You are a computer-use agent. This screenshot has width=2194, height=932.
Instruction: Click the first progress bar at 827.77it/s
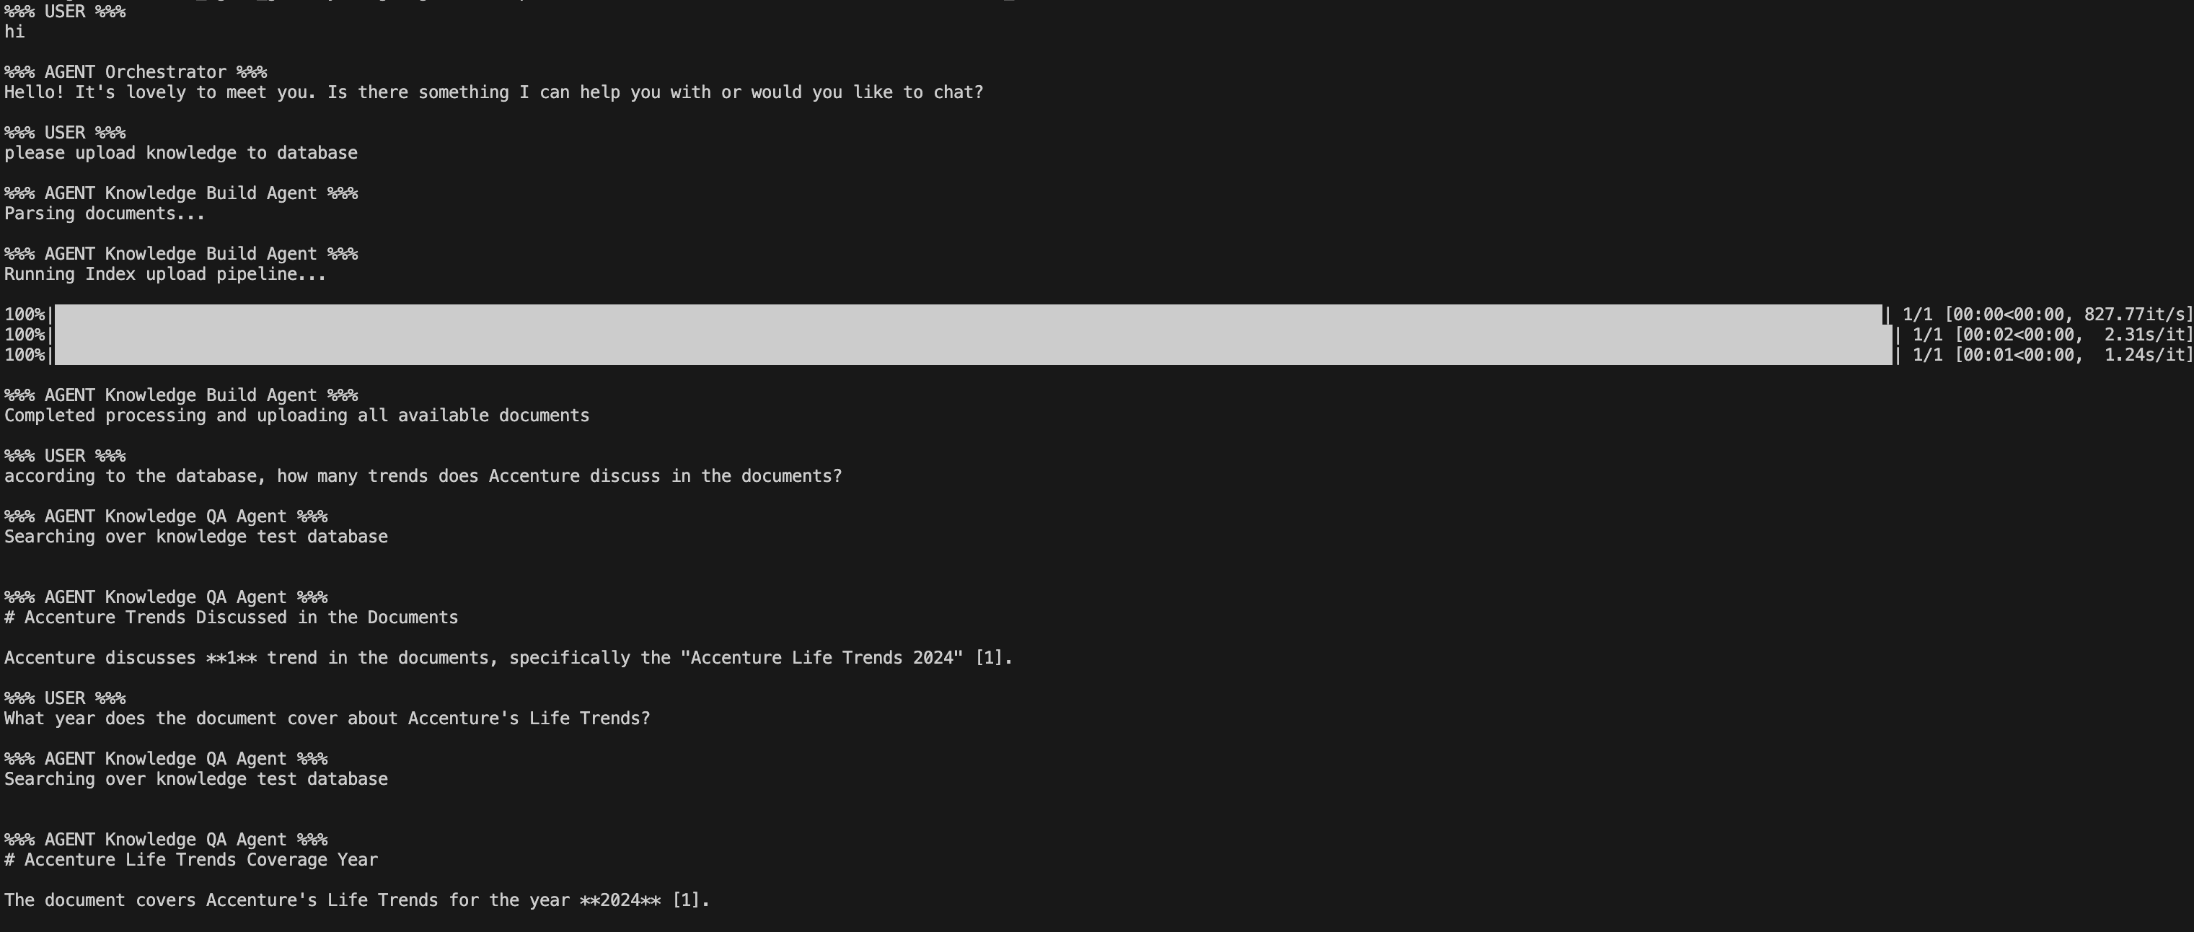(968, 315)
